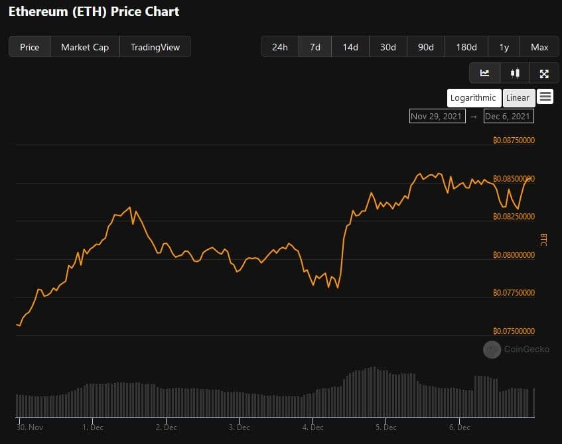
Task: Set time range to 7d
Action: click(x=315, y=47)
